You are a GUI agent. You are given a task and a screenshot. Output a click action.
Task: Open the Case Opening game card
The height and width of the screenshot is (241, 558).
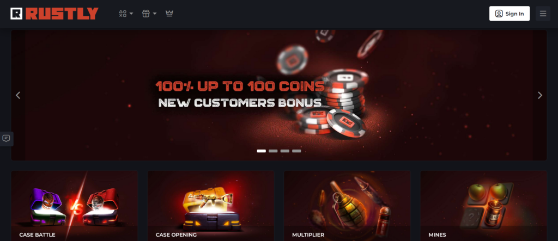(x=211, y=206)
